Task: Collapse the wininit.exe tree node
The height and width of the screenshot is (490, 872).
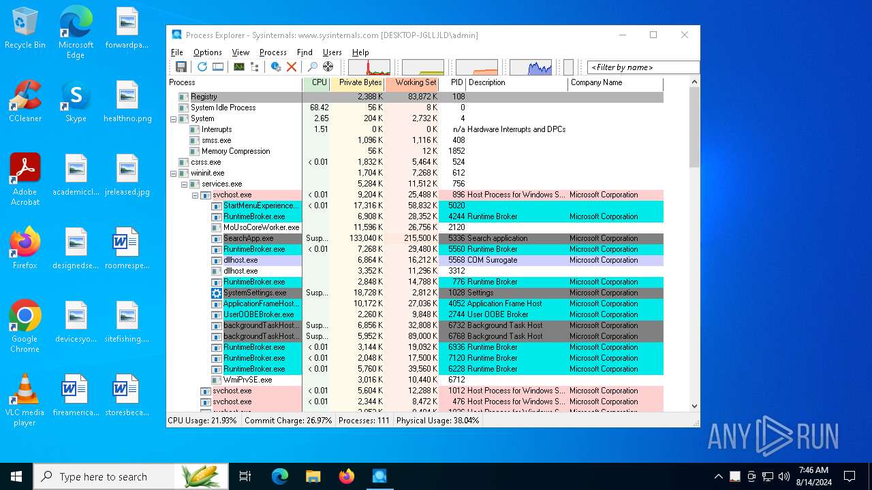Action: coord(173,174)
